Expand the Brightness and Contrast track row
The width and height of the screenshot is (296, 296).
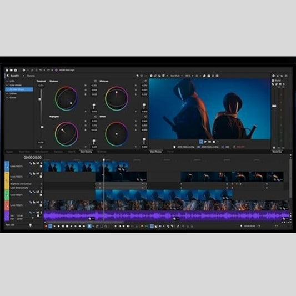click(41, 184)
